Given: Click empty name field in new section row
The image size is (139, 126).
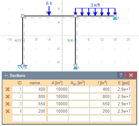Looking at the screenshot, I should tap(34, 118).
